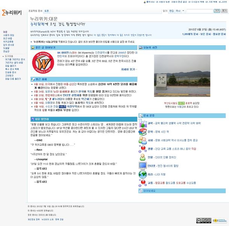Click the 가기 search button

[217, 11]
